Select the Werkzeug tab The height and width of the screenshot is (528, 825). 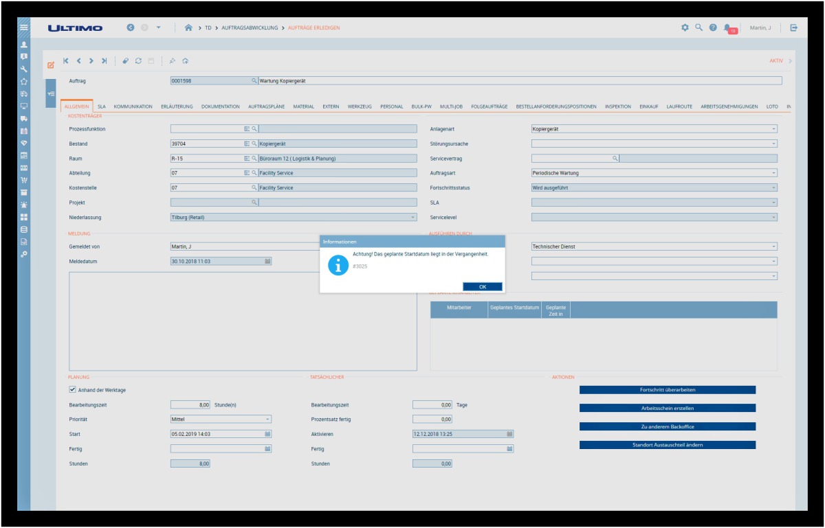pos(360,107)
